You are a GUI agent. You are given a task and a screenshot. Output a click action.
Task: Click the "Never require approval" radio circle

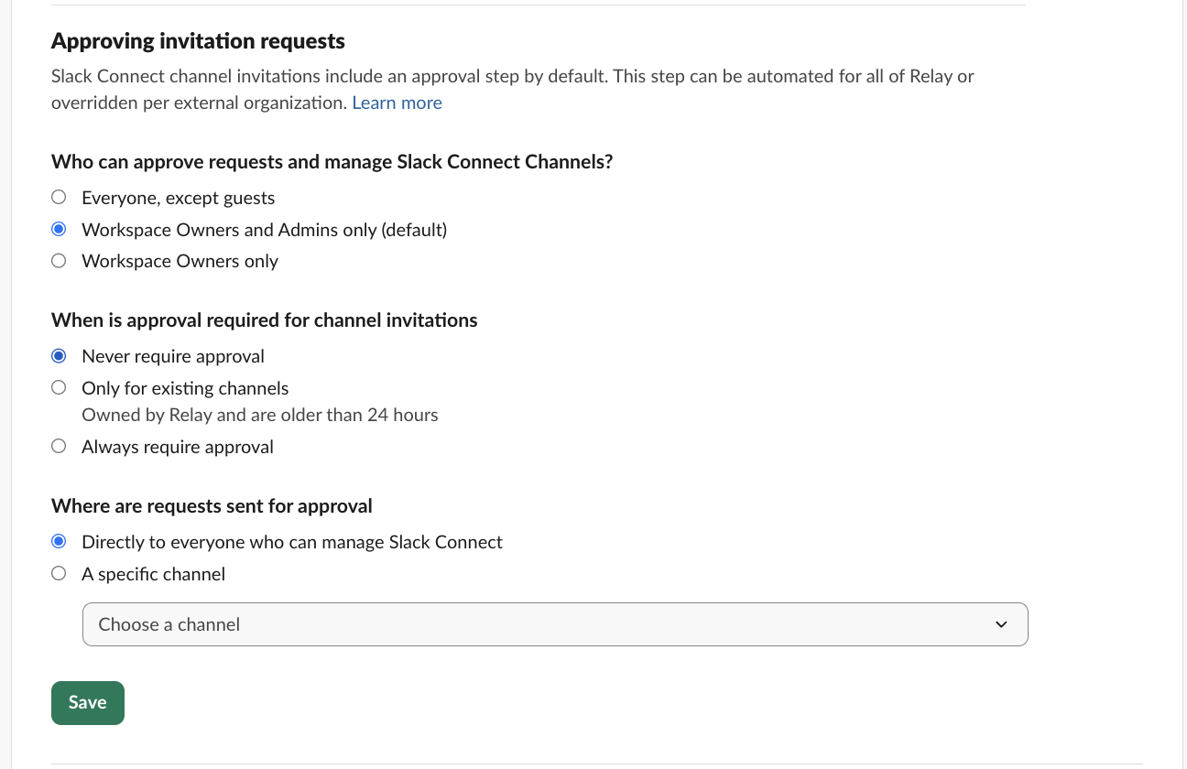coord(59,355)
